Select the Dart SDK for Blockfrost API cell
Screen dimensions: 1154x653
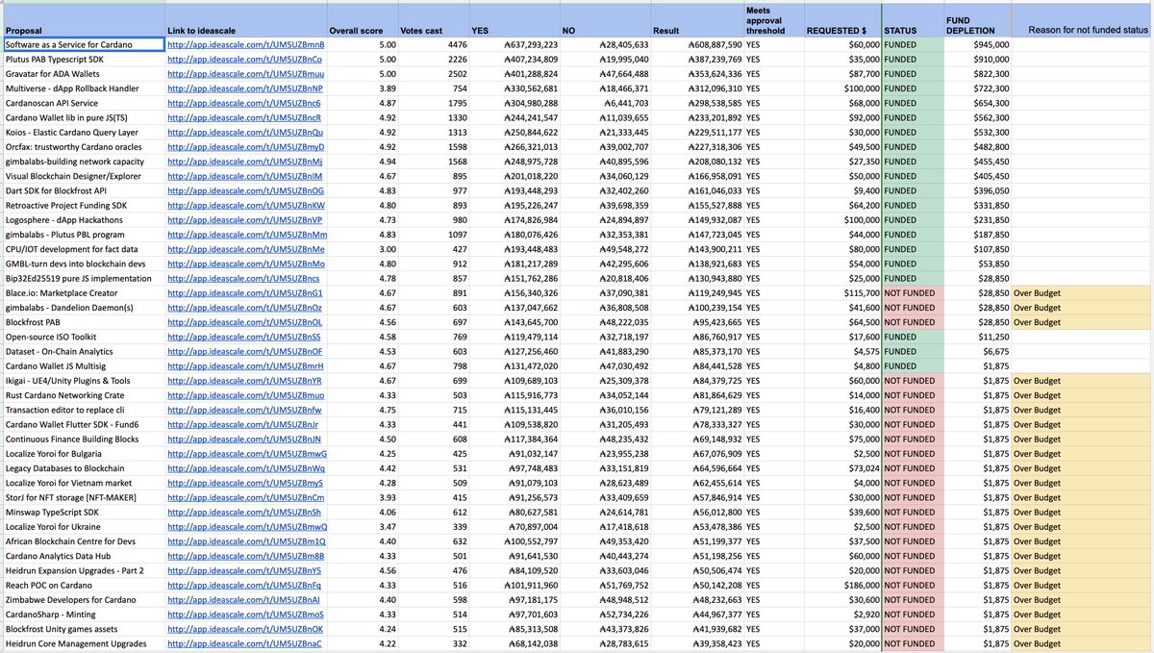point(82,191)
